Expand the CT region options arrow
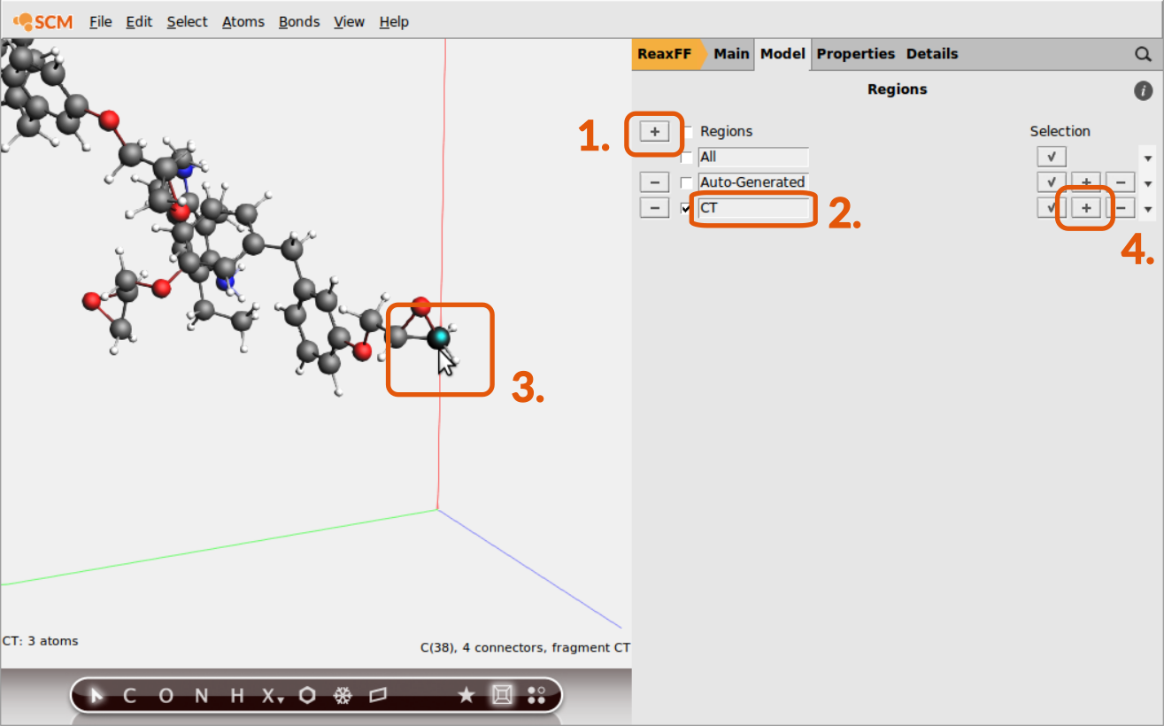Screen dimensions: 1164x726 click(x=1148, y=210)
